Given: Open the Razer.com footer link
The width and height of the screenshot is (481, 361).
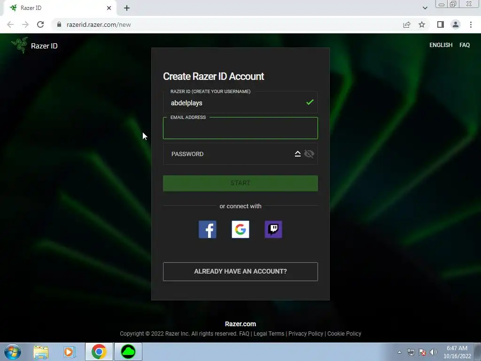Looking at the screenshot, I should tap(240, 324).
